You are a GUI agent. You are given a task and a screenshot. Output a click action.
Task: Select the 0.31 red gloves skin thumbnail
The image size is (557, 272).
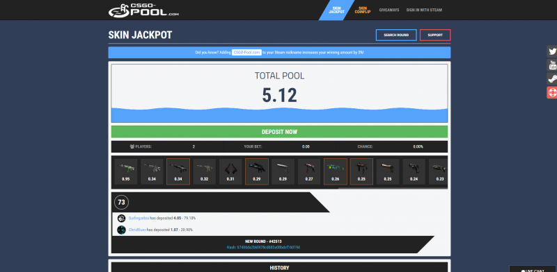tap(230, 171)
